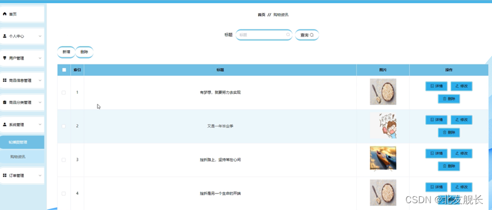
Task: Click the 查询 search button
Action: pos(307,35)
